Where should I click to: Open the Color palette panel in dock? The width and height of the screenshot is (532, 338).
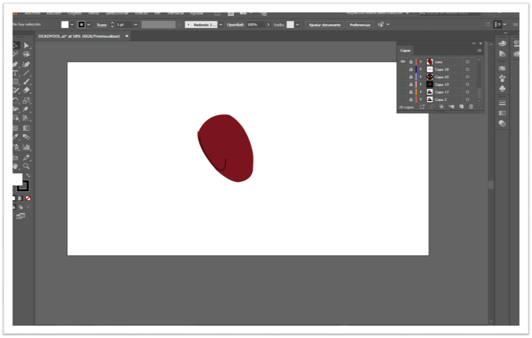tap(502, 43)
